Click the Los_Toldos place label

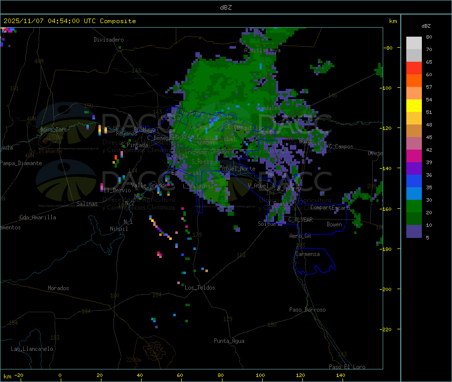[x=200, y=288]
